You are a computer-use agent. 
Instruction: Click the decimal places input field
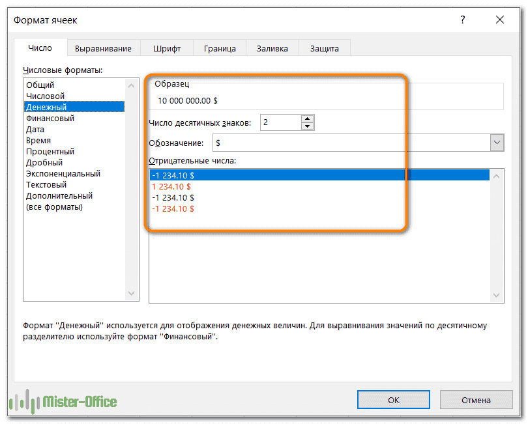280,122
